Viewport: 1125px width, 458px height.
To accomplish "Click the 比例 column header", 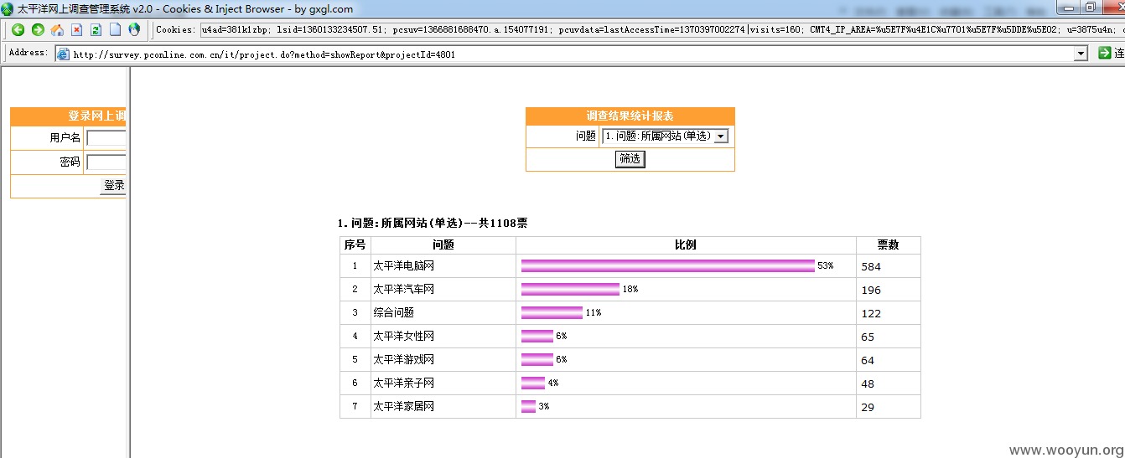I will point(686,244).
